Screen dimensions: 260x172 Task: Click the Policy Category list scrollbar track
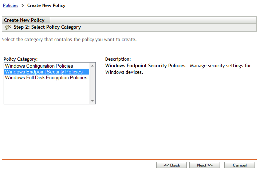point(92,84)
